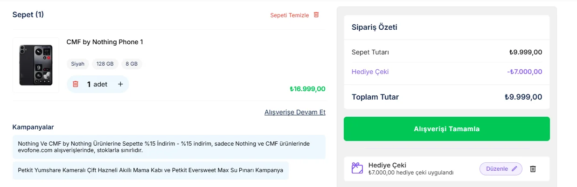Delete the applied gift voucher via trash icon
Viewport: 577px width, 187px height.
(x=533, y=169)
